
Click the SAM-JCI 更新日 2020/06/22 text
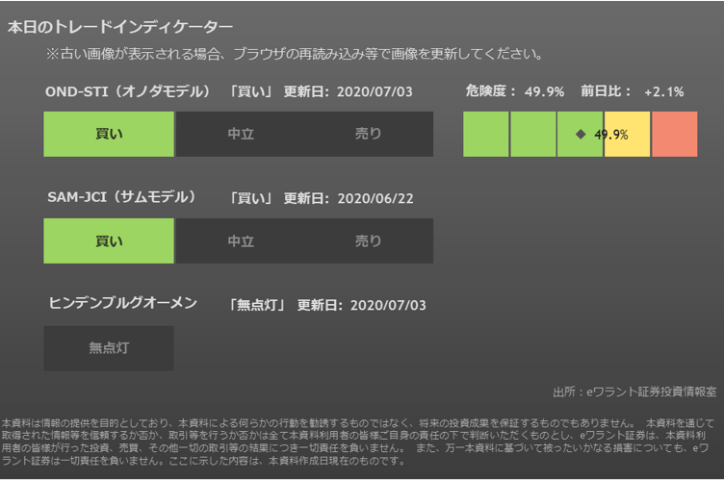pyautogui.click(x=348, y=198)
